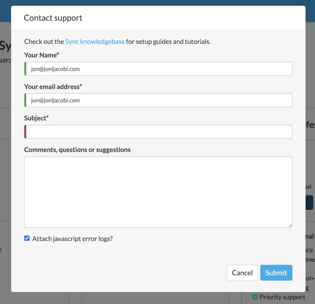
Task: Open the Sync knowledgebase link
Action: tap(95, 42)
